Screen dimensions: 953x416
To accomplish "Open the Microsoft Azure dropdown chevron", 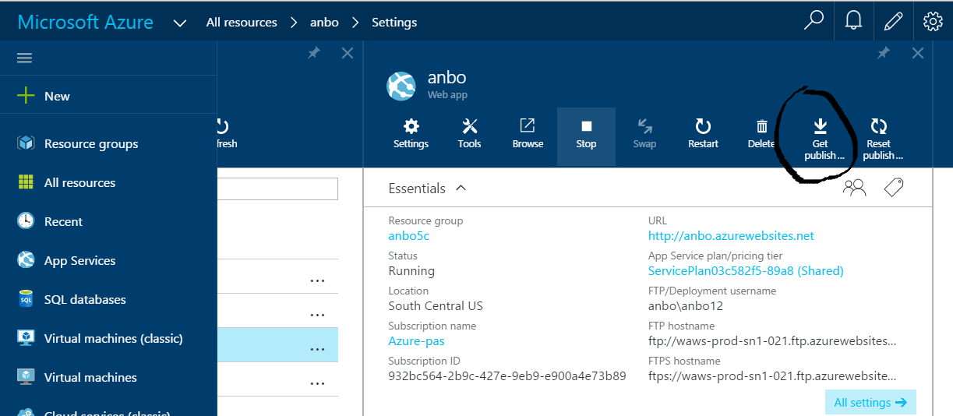I will point(180,23).
